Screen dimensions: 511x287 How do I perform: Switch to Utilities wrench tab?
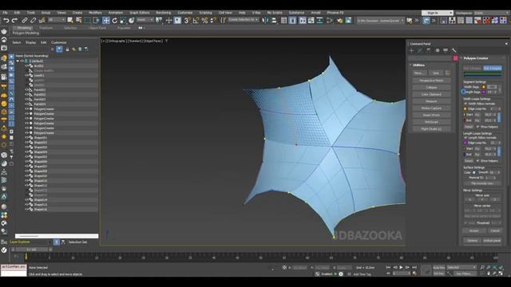click(454, 50)
